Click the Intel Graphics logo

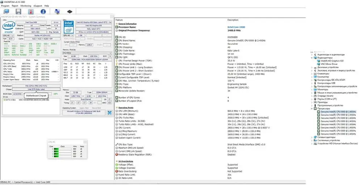[x=68, y=27]
